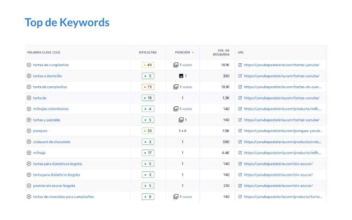This screenshot has width=352, height=220.
Task: Open external link icon in 'tortas de chocolate para cumpleaños' row
Action: click(x=240, y=197)
